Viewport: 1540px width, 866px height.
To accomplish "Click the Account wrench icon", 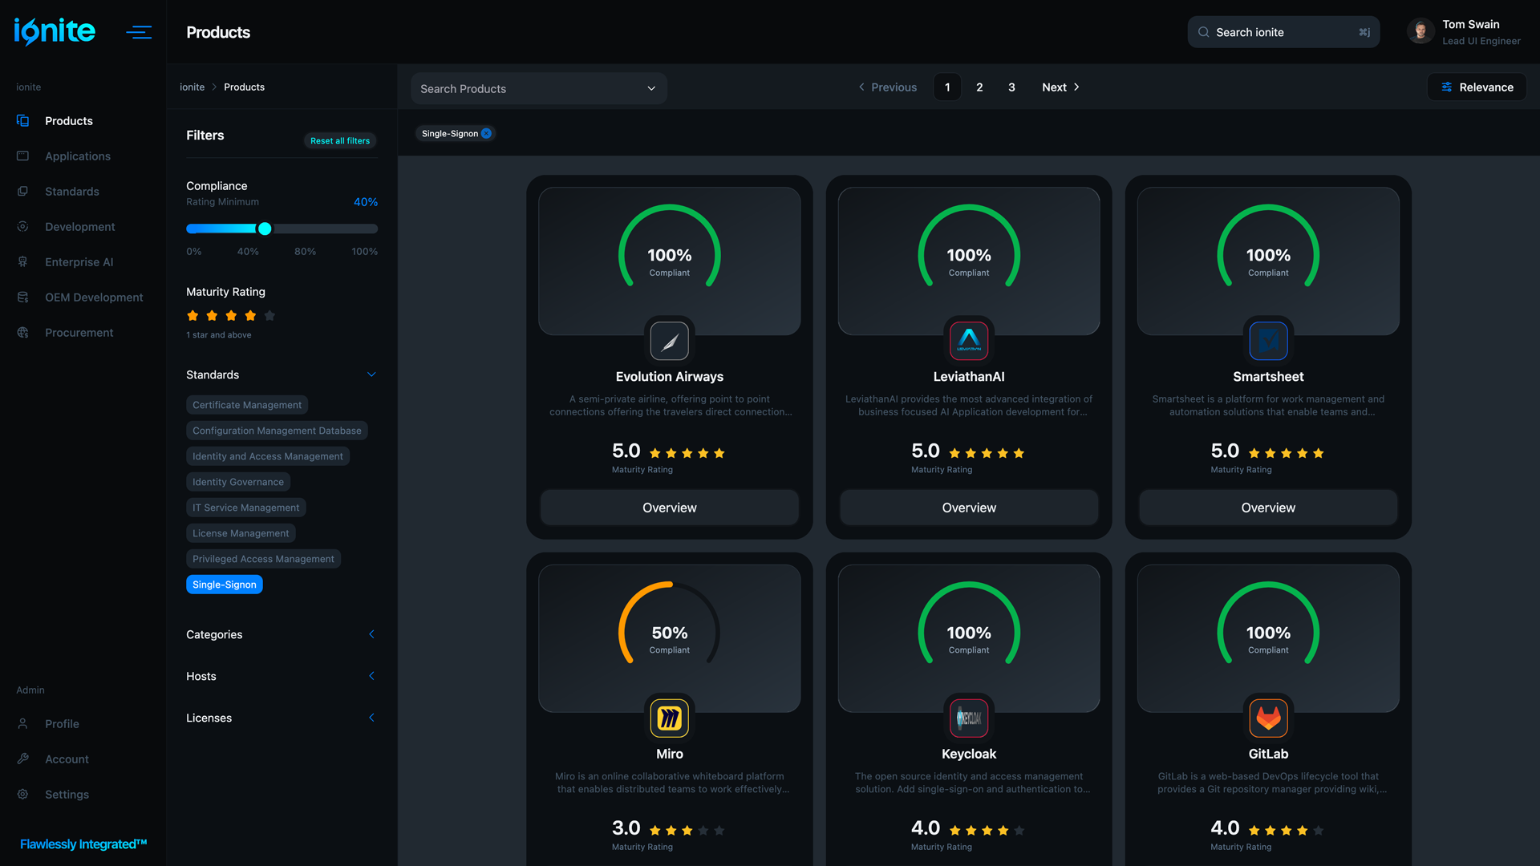I will (22, 759).
